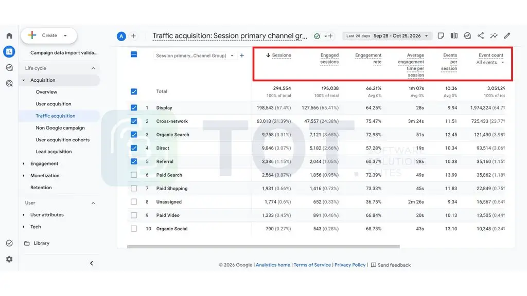527x296 pixels.
Task: Collapse the Acquisition tree group
Action: coord(24,80)
